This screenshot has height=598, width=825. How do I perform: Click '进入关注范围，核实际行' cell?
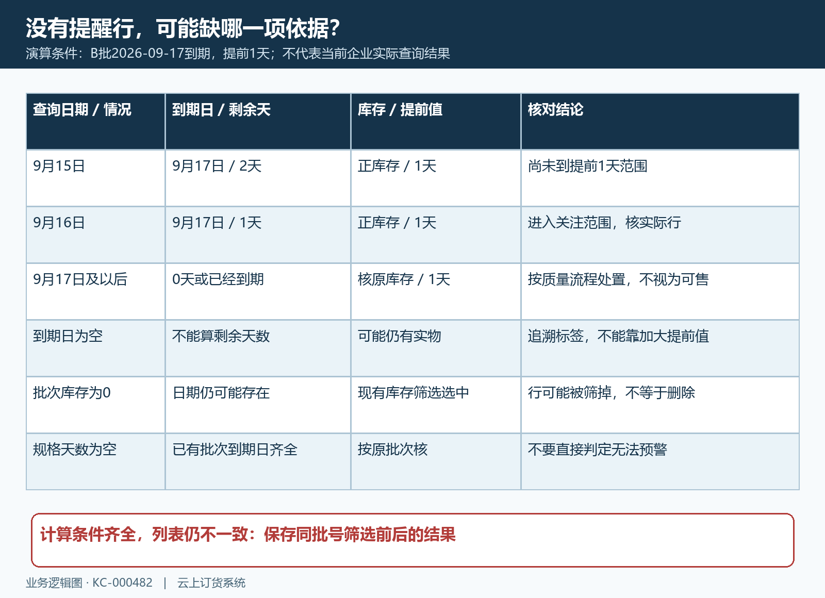[x=660, y=235]
